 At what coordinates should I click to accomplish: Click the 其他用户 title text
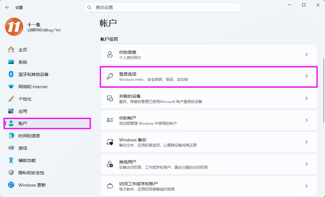point(128,162)
